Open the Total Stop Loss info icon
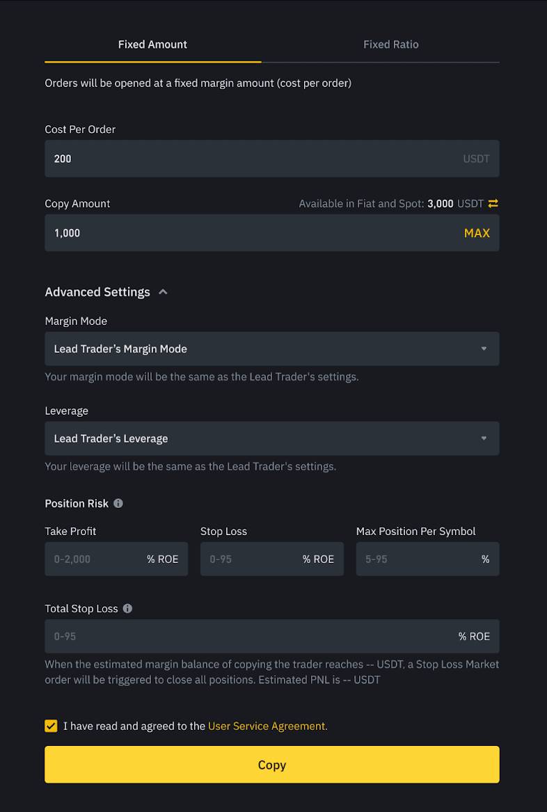This screenshot has width=547, height=812. pos(127,609)
